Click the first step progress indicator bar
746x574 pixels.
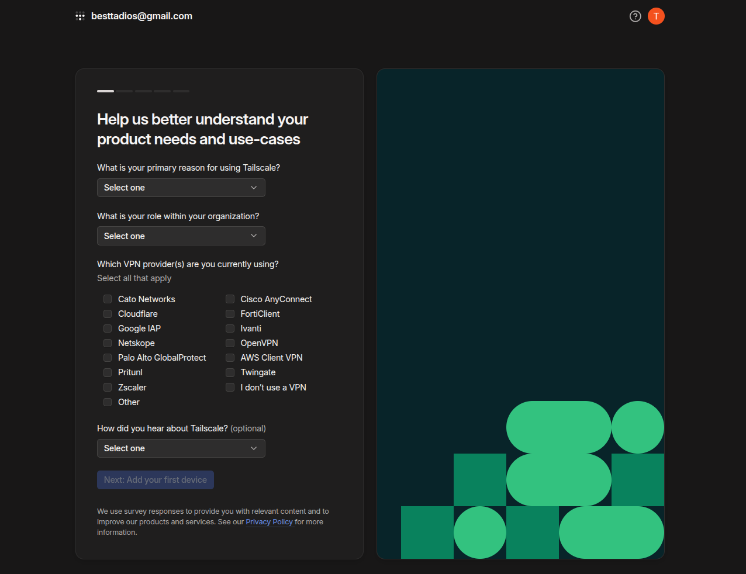tap(105, 91)
